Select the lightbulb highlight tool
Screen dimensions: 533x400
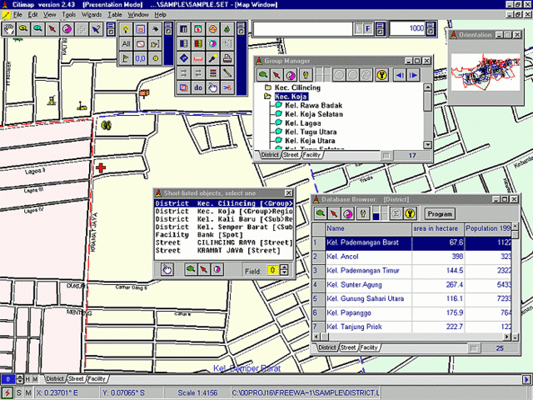tap(126, 29)
